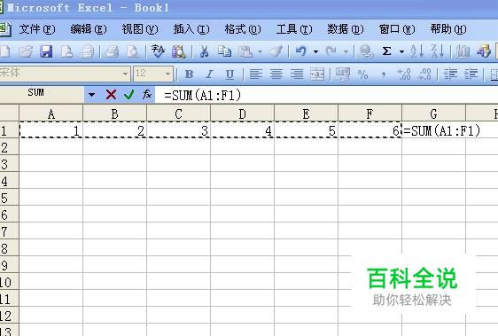Click the Research books icon
The height and width of the screenshot is (336, 498).
tap(179, 51)
